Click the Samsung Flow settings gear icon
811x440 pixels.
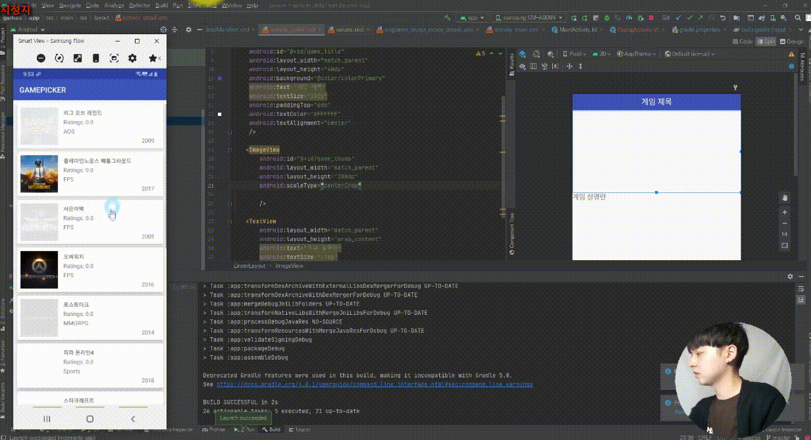(132, 59)
